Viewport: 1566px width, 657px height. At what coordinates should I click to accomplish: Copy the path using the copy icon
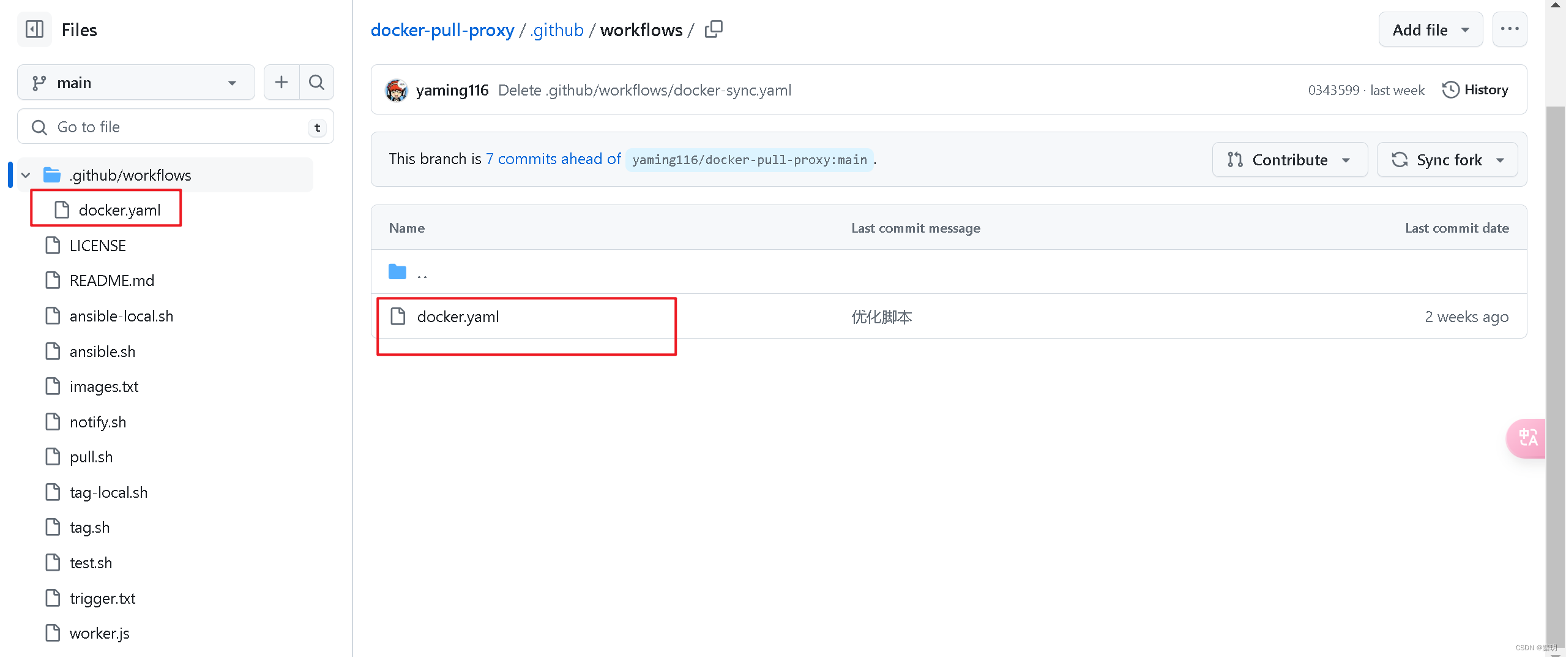tap(714, 29)
